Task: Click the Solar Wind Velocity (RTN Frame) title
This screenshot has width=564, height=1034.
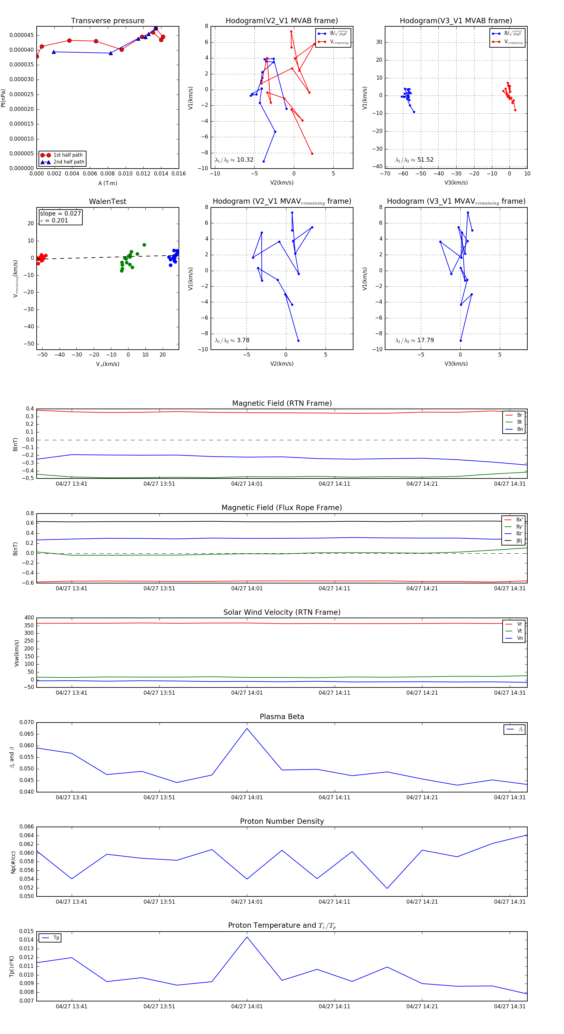Action: (282, 612)
